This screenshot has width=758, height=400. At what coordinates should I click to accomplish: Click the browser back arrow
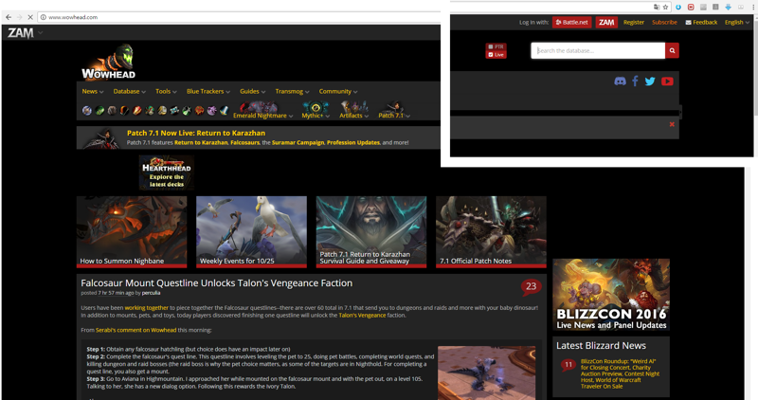9,17
